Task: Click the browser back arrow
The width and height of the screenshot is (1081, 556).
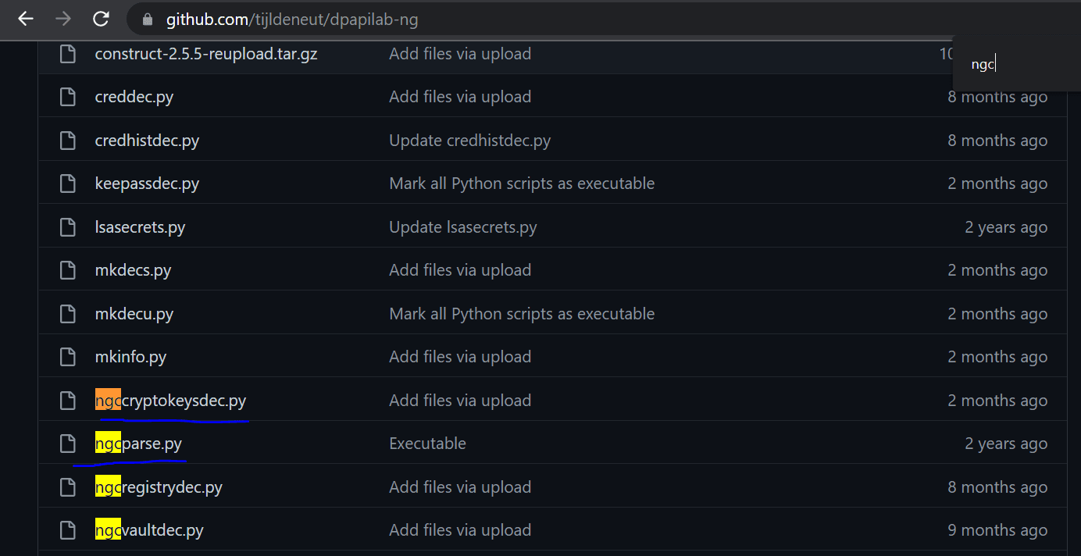Action: pos(25,20)
